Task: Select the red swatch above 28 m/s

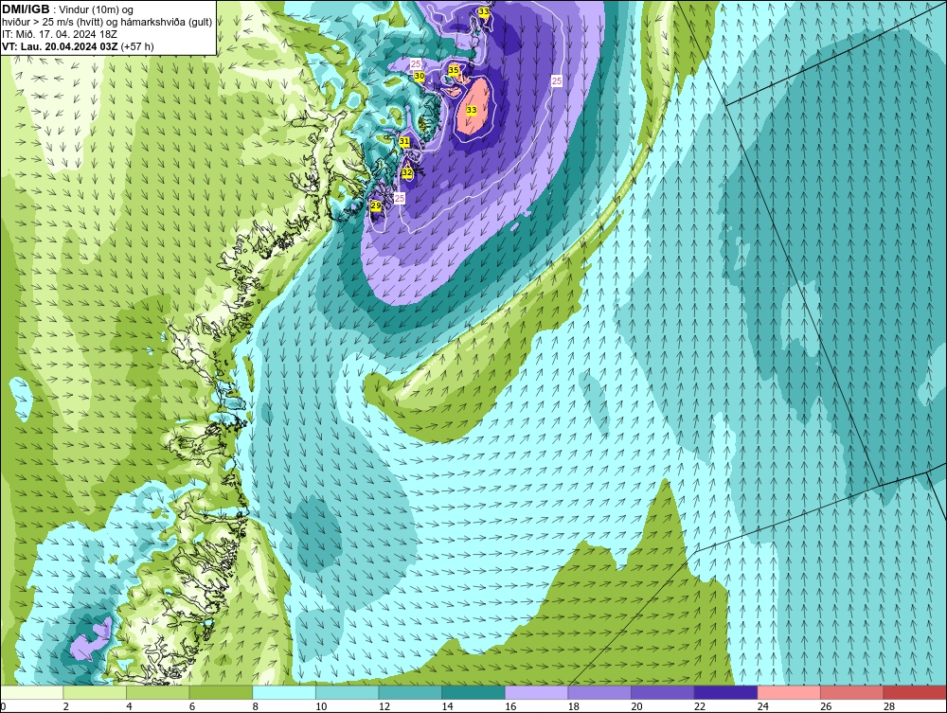Action: [915, 692]
